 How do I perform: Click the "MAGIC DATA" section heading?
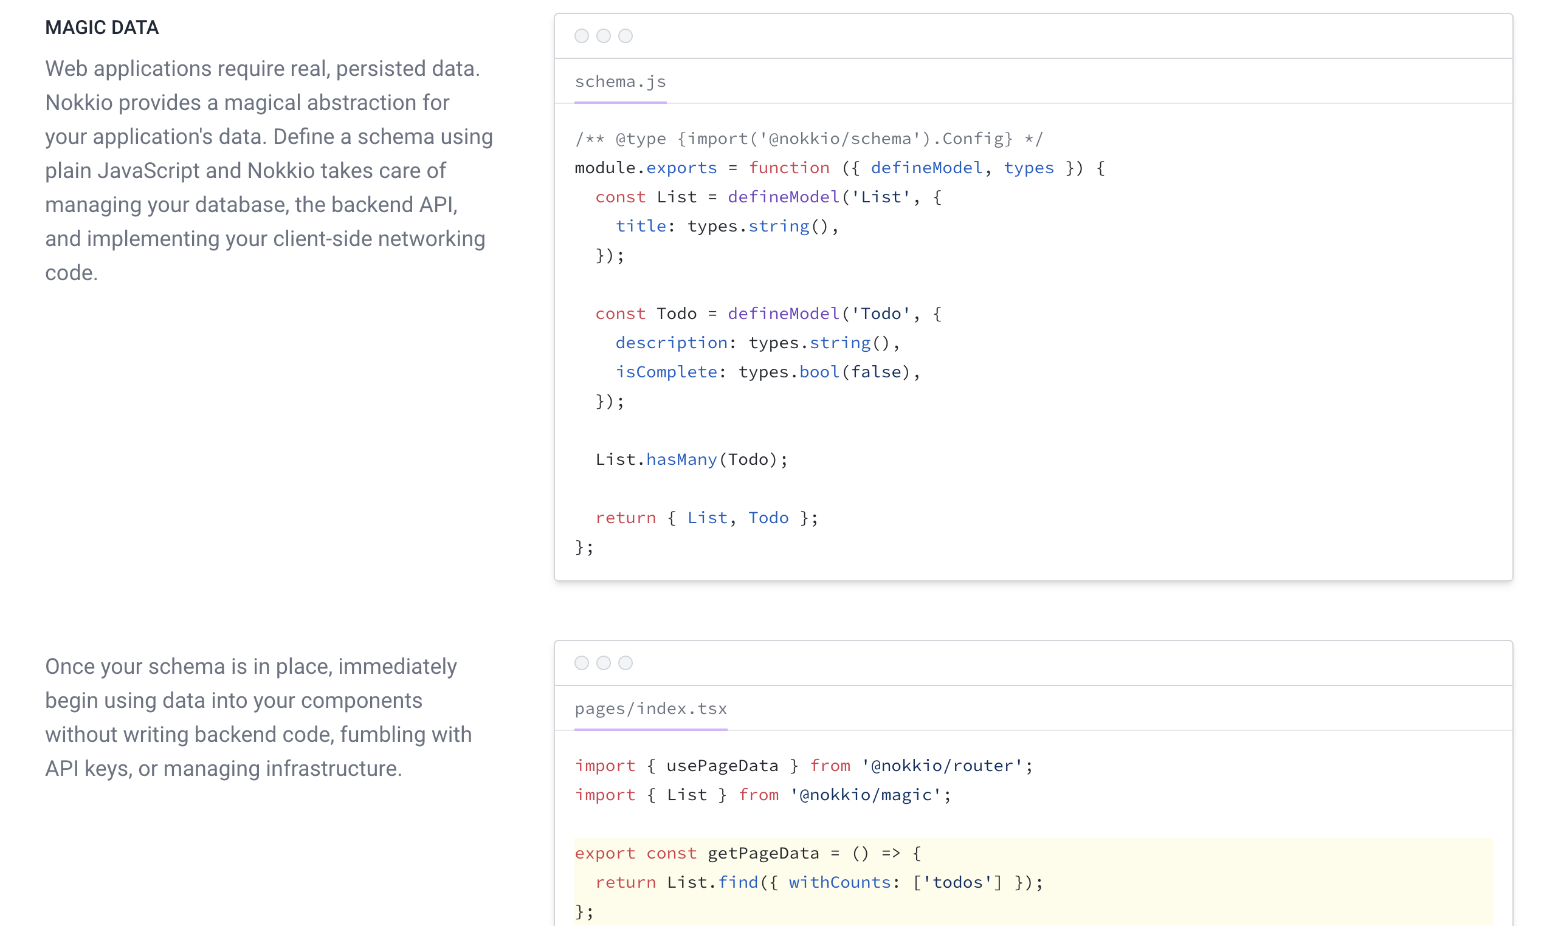click(102, 27)
